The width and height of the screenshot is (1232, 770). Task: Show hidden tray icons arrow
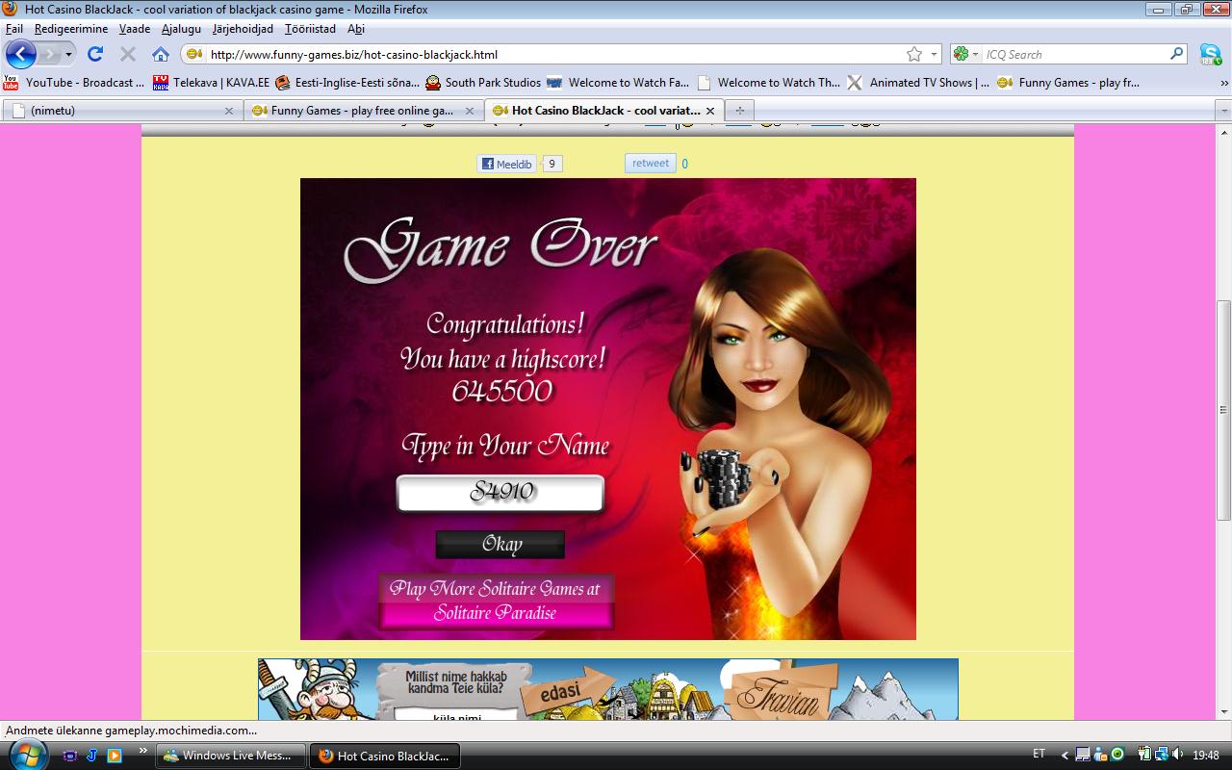tap(1065, 755)
